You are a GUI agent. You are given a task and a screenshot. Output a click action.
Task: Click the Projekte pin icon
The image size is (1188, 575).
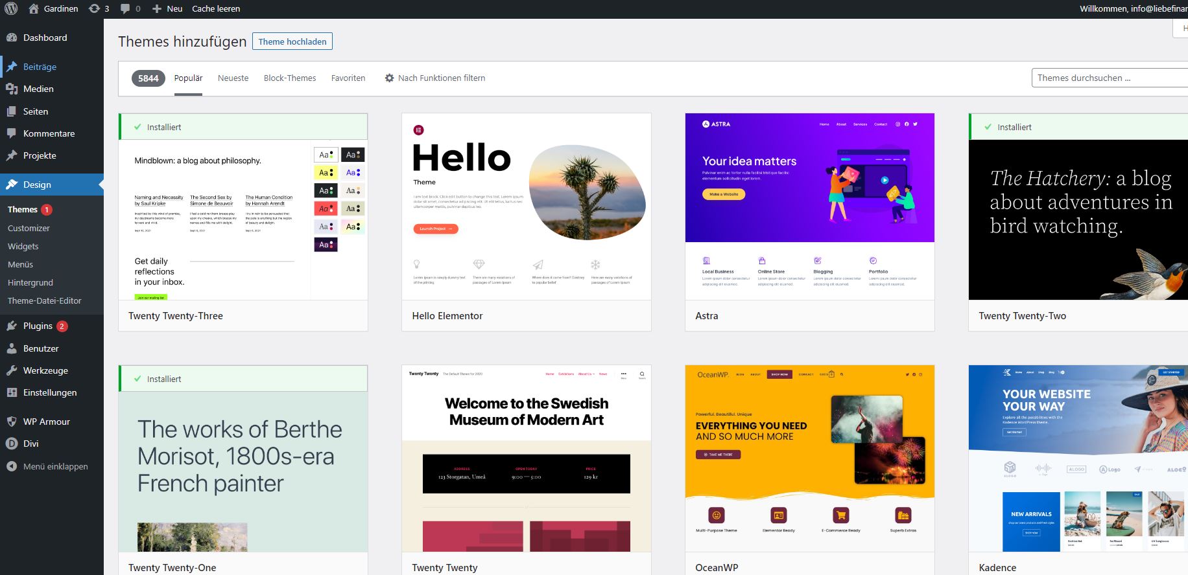coord(12,155)
